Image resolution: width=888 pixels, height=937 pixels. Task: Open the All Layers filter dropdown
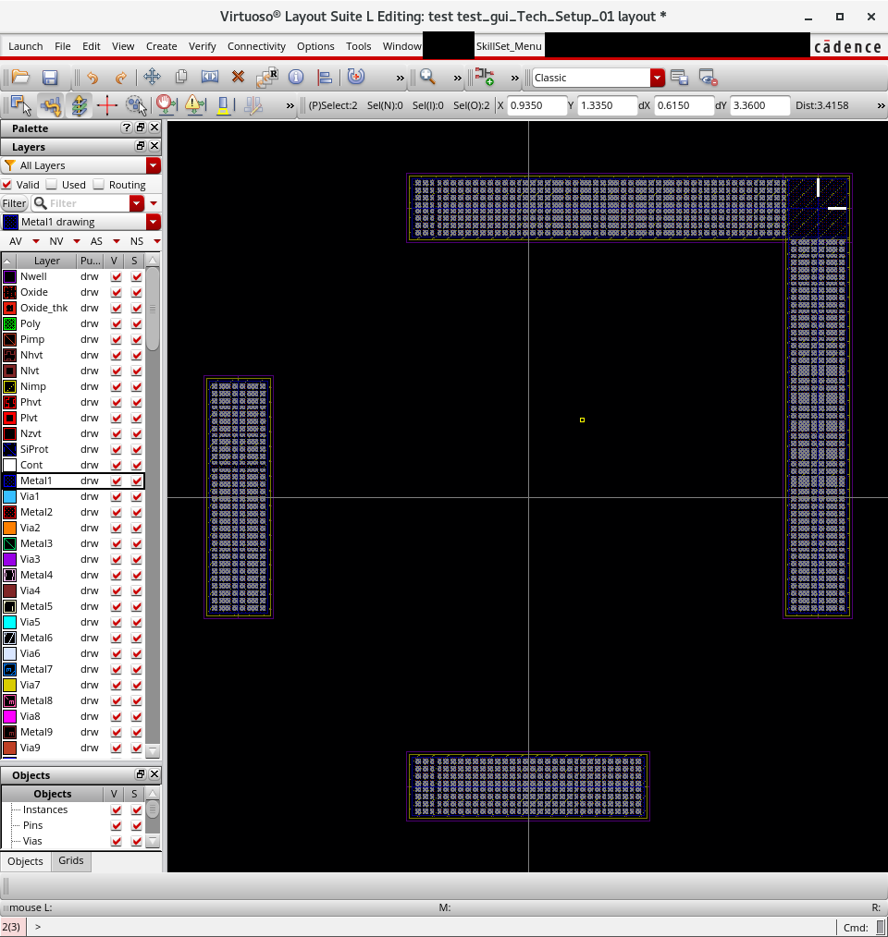pyautogui.click(x=154, y=165)
